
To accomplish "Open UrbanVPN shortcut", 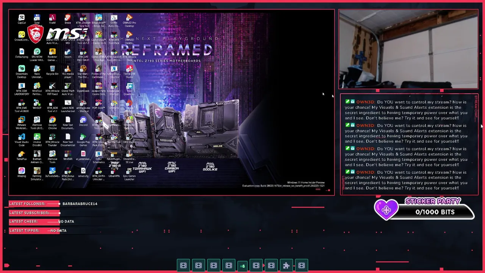I will pyautogui.click(x=114, y=173).
